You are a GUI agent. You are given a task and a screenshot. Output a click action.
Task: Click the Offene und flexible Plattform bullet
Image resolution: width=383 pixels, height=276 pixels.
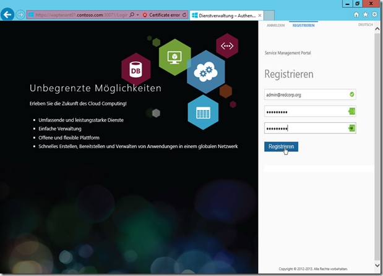(x=69, y=138)
